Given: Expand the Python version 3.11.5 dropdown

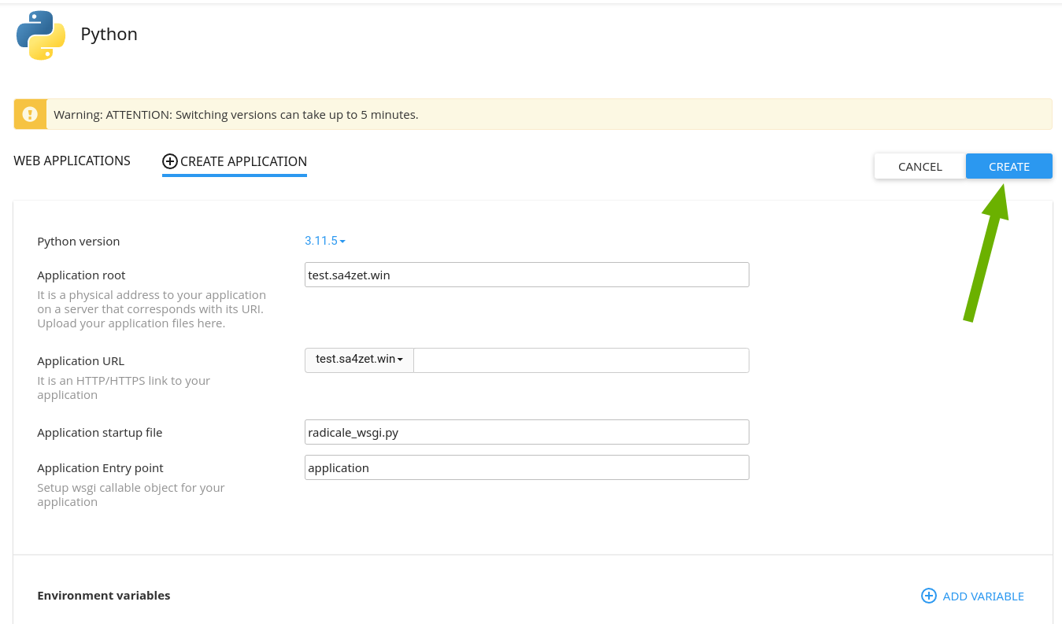Looking at the screenshot, I should pos(325,241).
